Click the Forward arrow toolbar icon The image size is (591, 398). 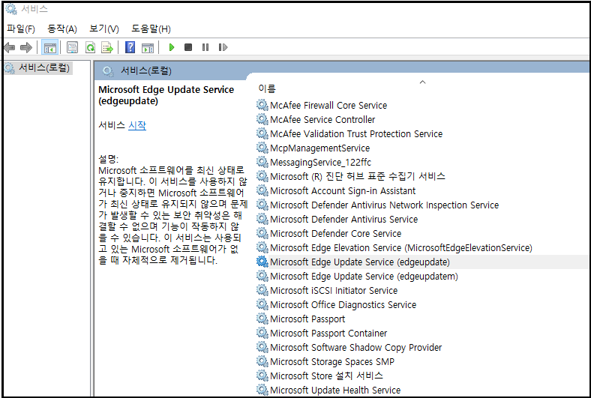click(26, 47)
